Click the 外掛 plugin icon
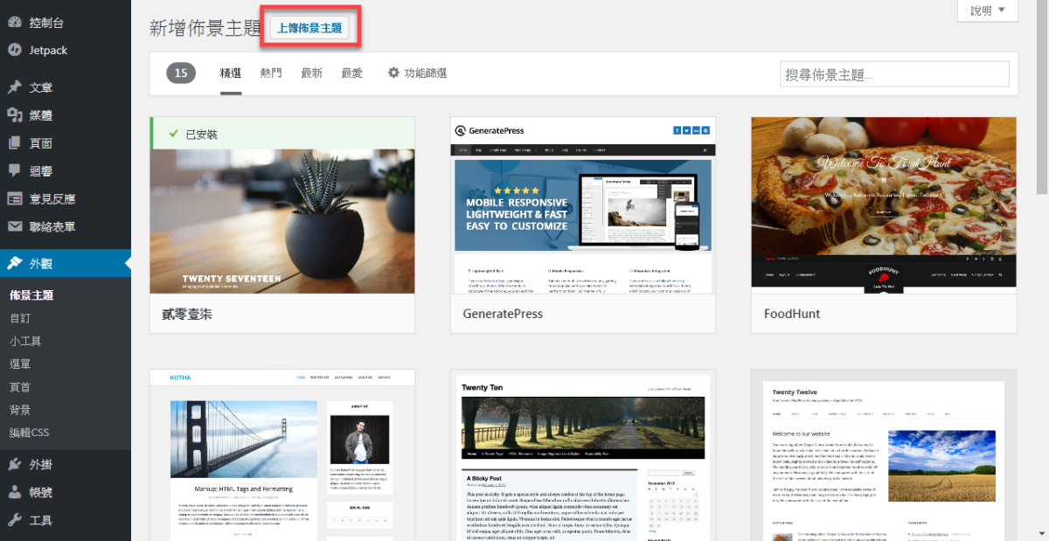The image size is (1049, 541). point(14,464)
